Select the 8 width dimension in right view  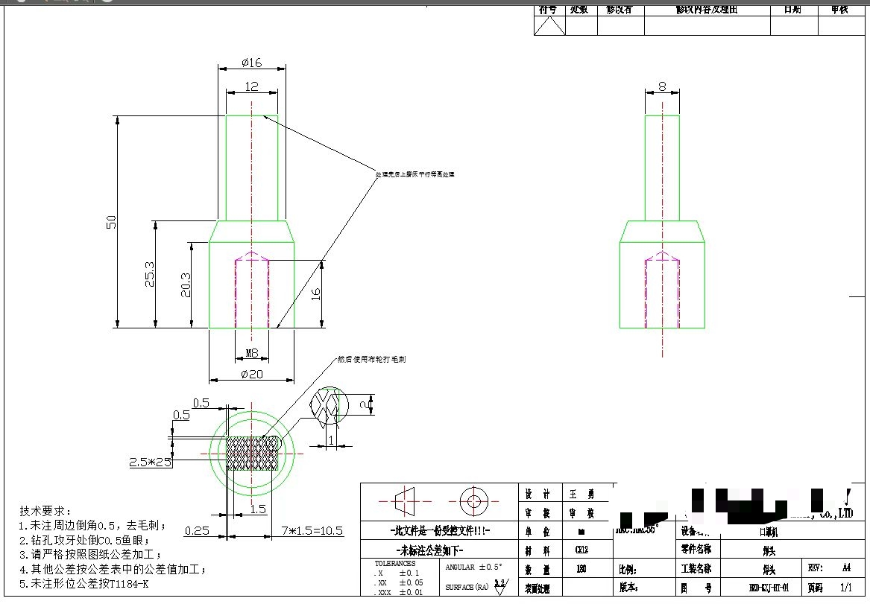click(662, 86)
